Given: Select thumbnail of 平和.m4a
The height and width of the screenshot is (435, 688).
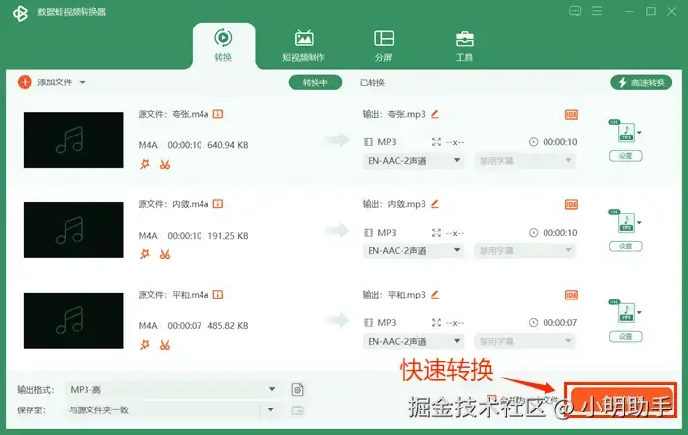Looking at the screenshot, I should (x=74, y=320).
